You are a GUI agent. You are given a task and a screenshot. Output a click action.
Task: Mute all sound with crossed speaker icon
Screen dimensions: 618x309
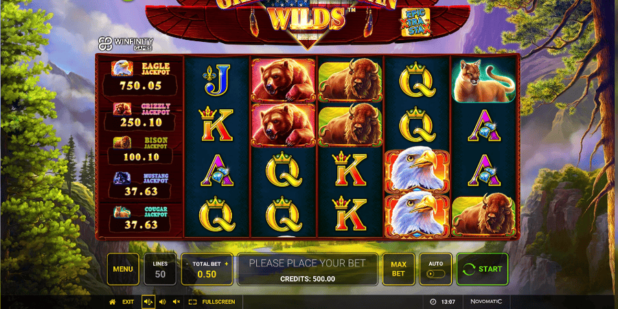click(x=176, y=302)
